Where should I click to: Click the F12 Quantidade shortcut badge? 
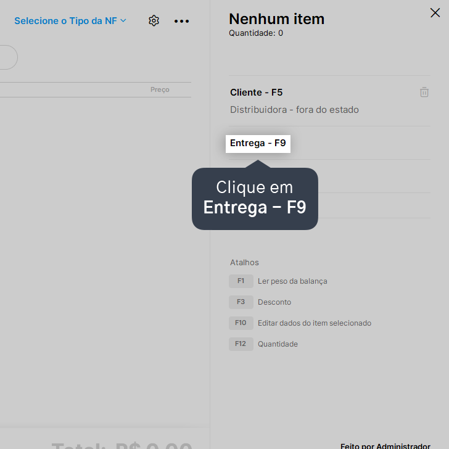241,344
